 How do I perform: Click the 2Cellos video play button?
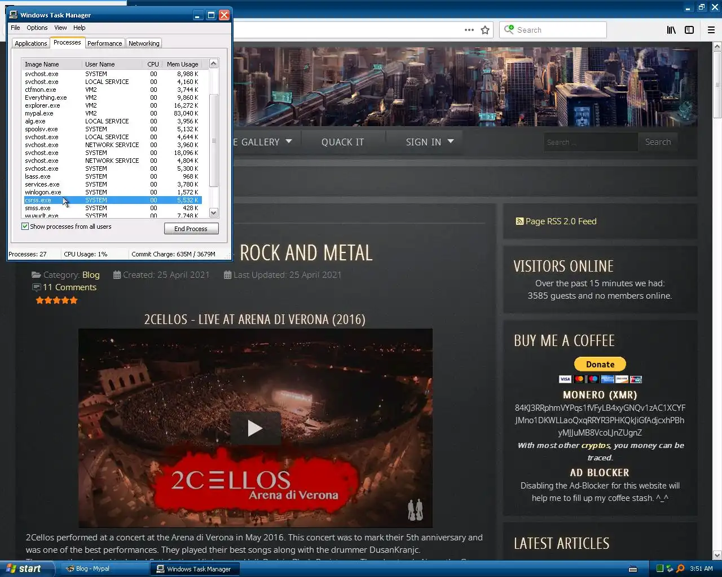pos(255,428)
